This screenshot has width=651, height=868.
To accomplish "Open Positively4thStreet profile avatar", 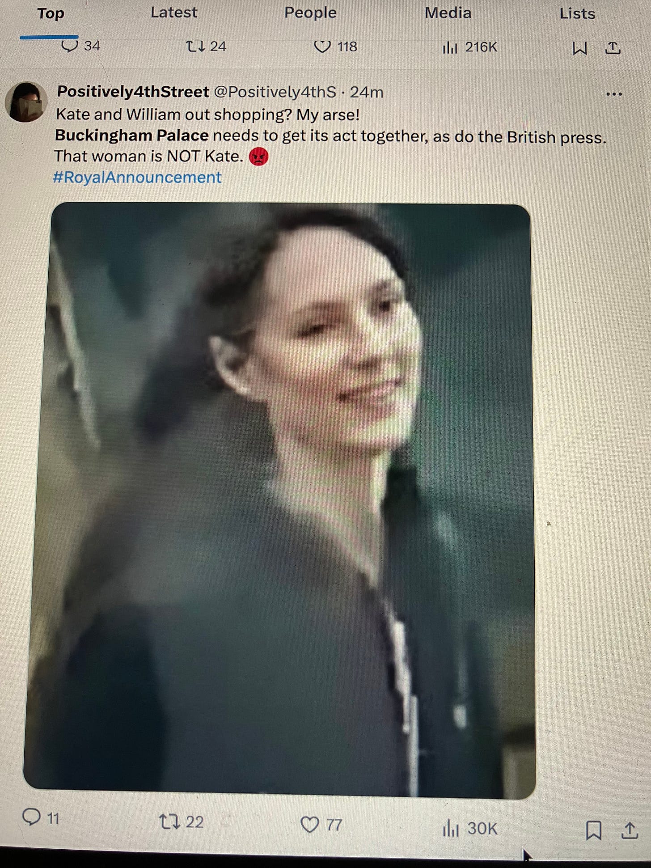I will pos(26,102).
